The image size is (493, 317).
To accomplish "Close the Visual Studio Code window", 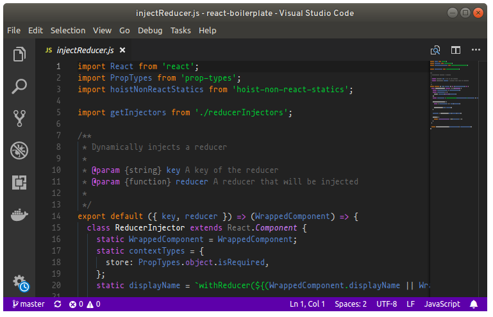I will [x=478, y=13].
